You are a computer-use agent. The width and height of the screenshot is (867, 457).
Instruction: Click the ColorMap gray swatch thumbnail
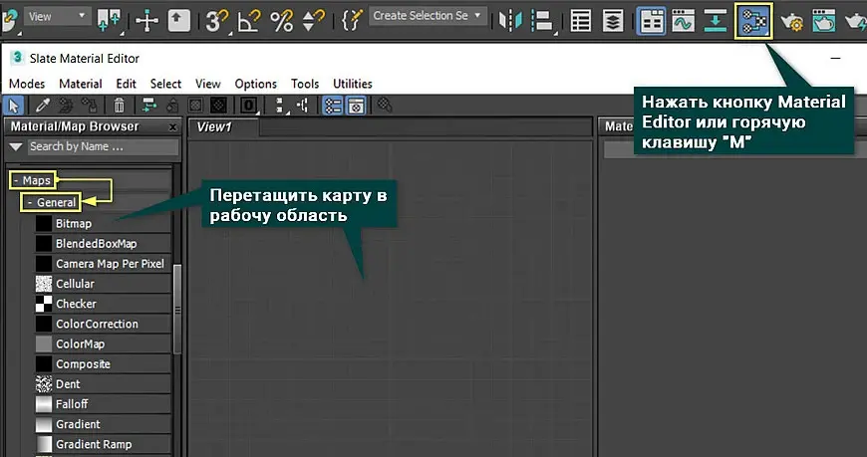tap(44, 344)
